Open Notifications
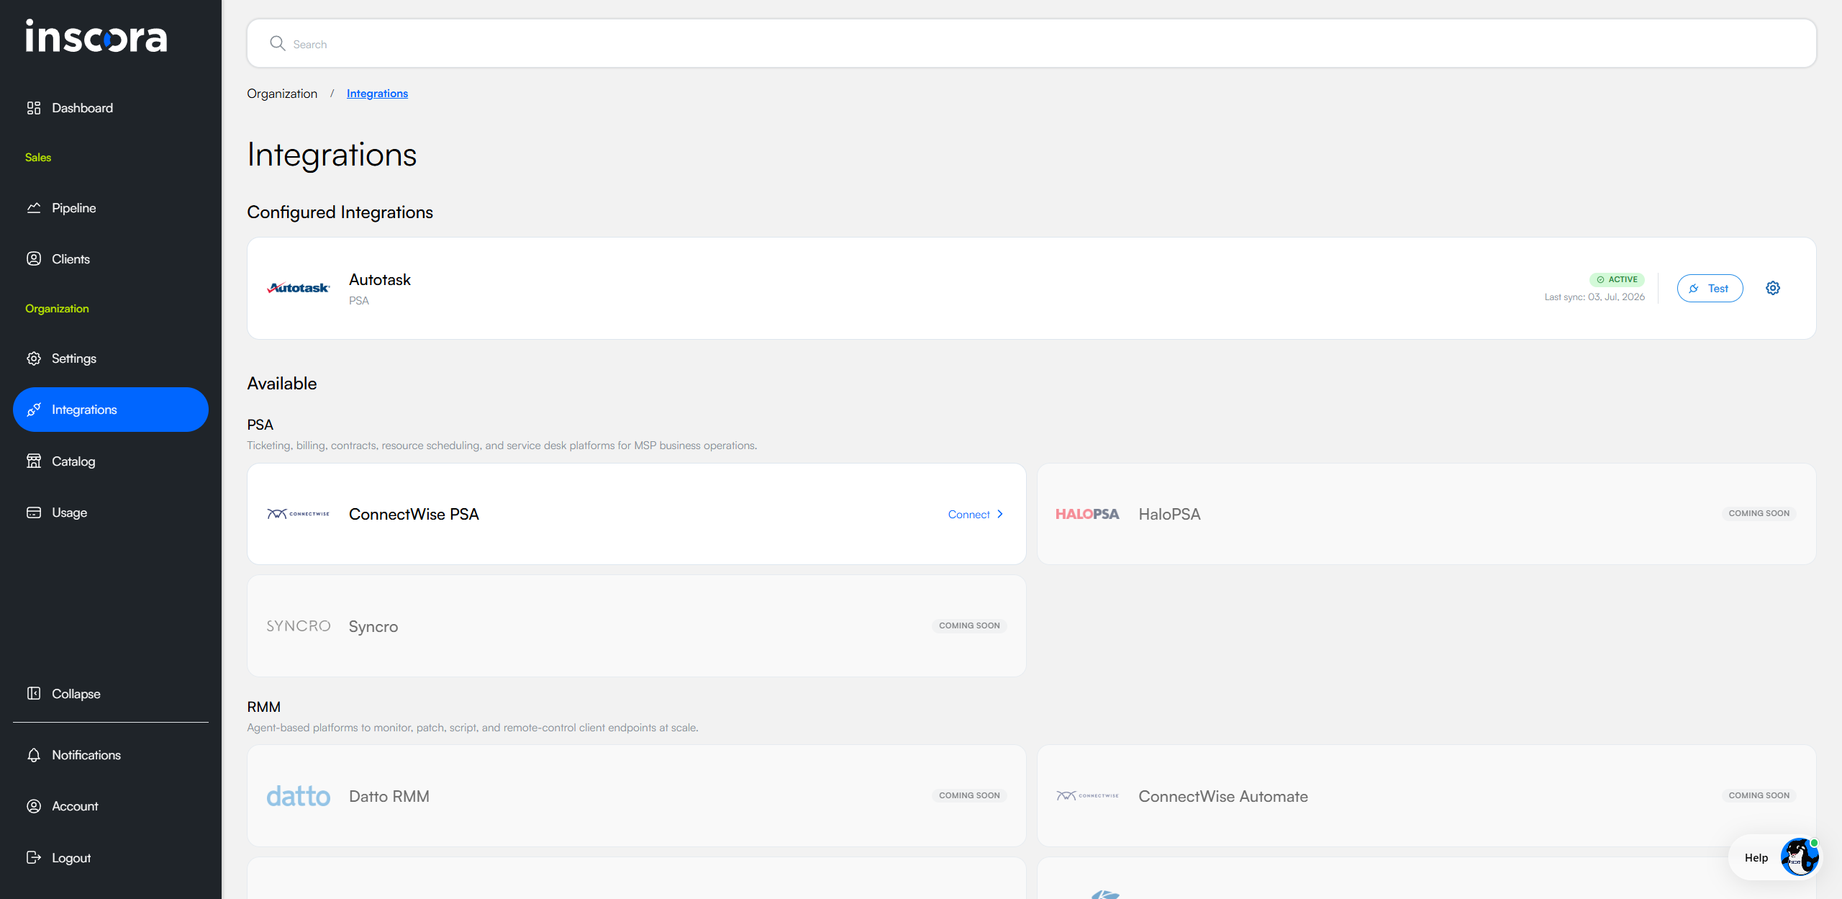1842x899 pixels. pos(110,755)
